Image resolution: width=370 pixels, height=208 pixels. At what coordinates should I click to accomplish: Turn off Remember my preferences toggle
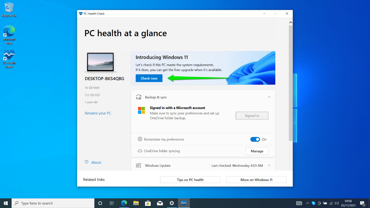255,139
